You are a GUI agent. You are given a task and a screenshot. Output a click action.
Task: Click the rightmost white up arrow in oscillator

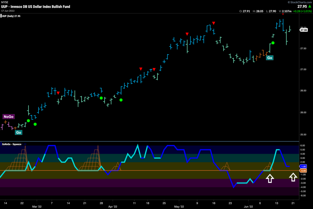pos(293,177)
